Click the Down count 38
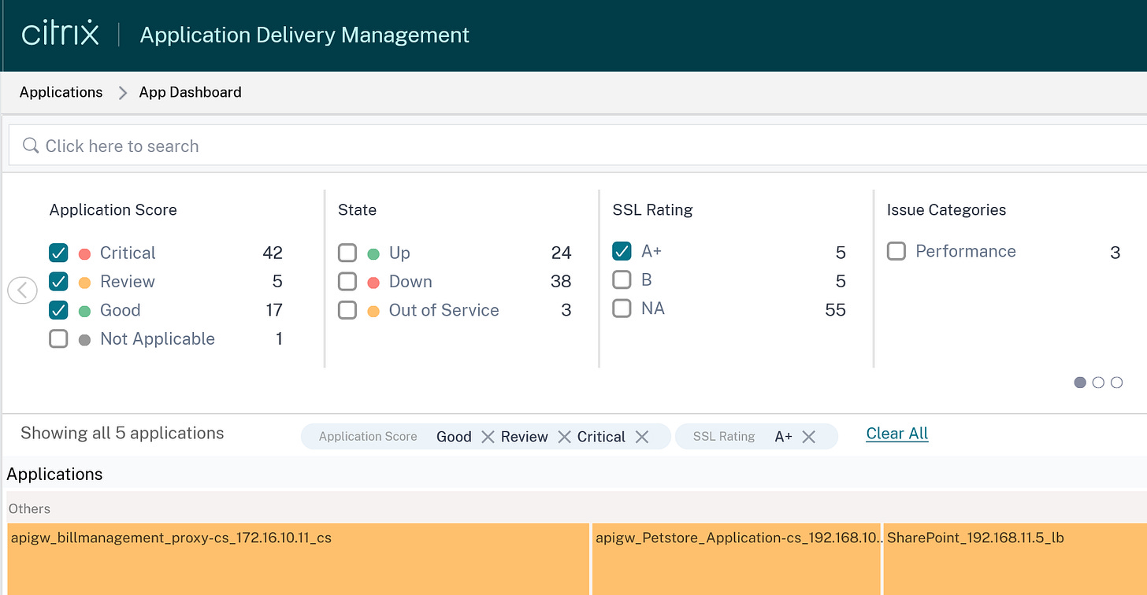The image size is (1147, 595). 562,281
